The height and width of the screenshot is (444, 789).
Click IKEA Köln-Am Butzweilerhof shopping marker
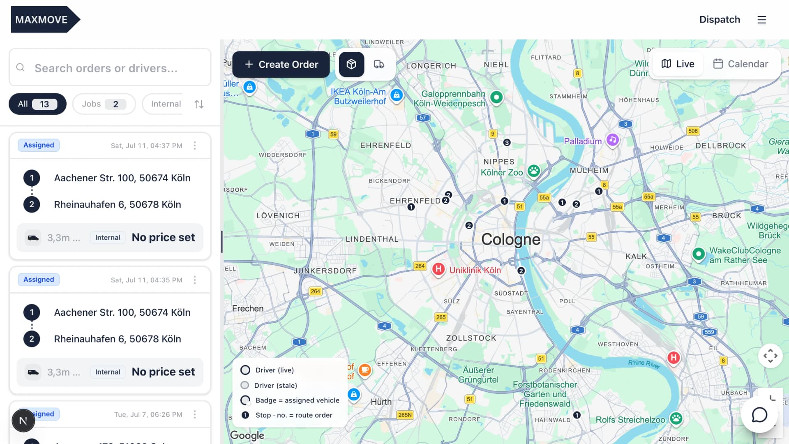click(x=397, y=95)
